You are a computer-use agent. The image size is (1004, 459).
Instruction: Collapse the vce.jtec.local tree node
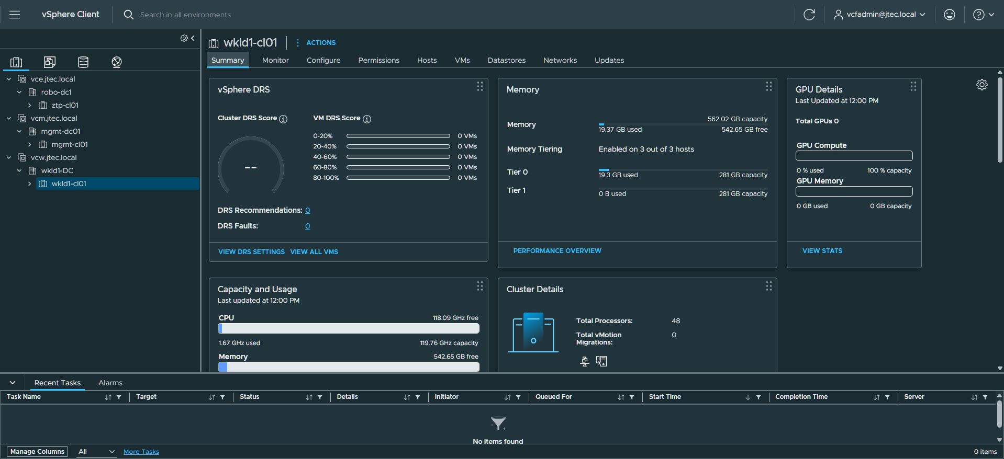click(9, 79)
